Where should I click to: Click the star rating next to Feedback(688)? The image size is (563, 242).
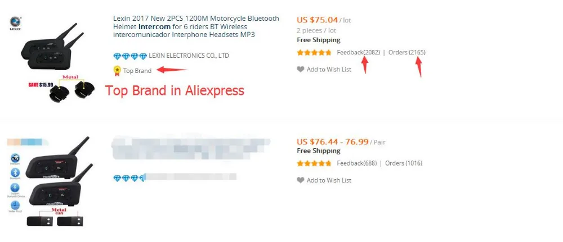coord(314,163)
